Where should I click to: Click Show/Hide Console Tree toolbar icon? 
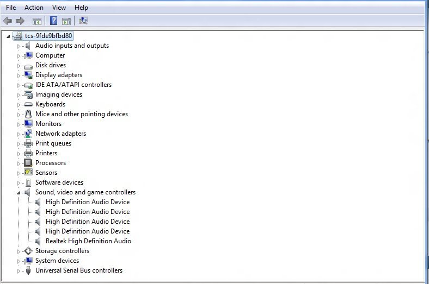pyautogui.click(x=36, y=21)
